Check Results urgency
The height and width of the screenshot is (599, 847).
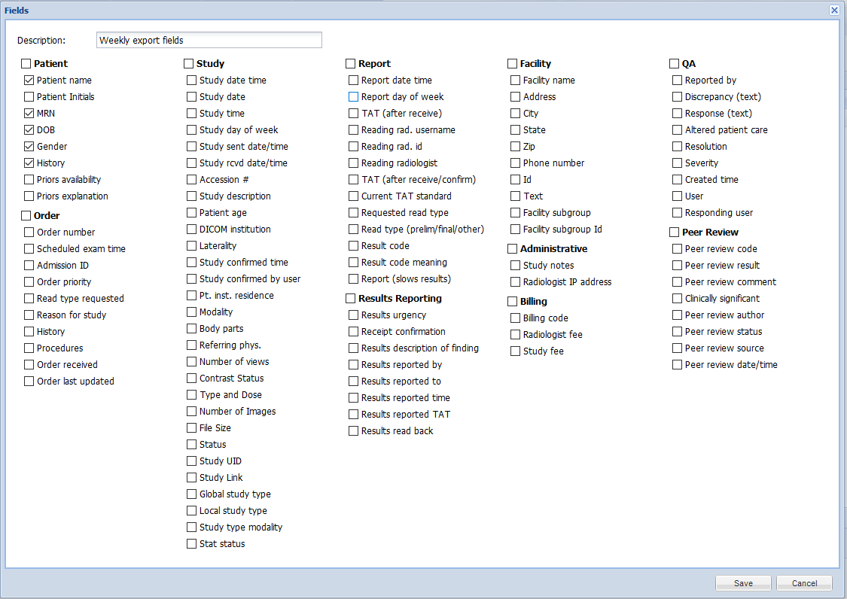(354, 315)
